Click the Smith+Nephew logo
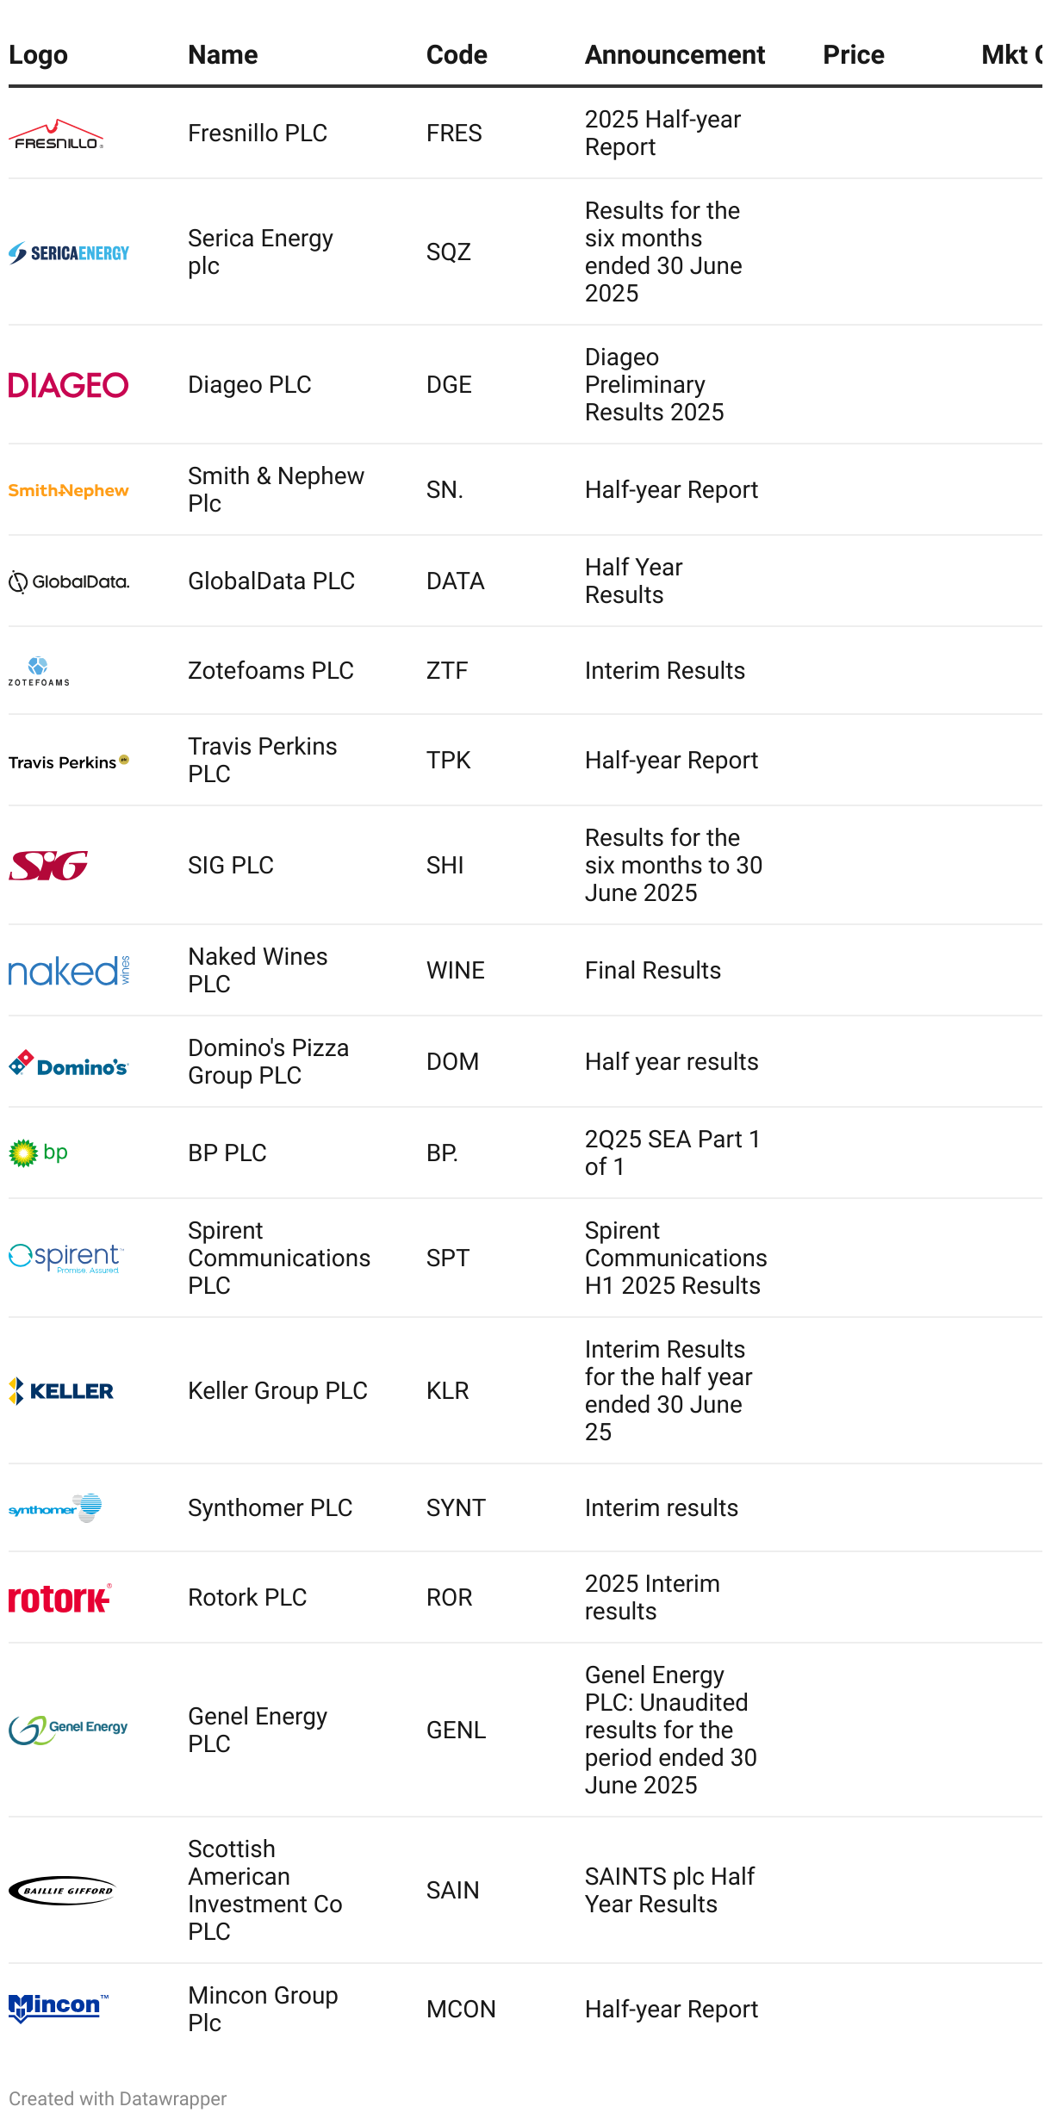 (69, 490)
